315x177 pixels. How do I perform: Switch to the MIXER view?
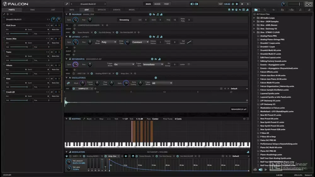point(157,4)
